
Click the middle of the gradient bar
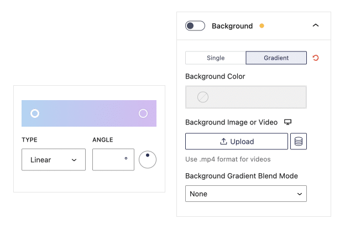click(x=89, y=113)
